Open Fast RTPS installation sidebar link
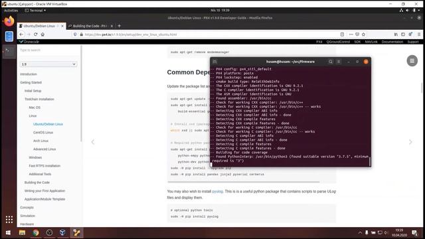 tap(44, 166)
